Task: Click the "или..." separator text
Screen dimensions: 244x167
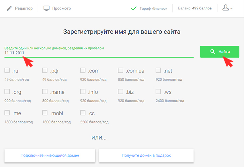Action: tap(99, 138)
